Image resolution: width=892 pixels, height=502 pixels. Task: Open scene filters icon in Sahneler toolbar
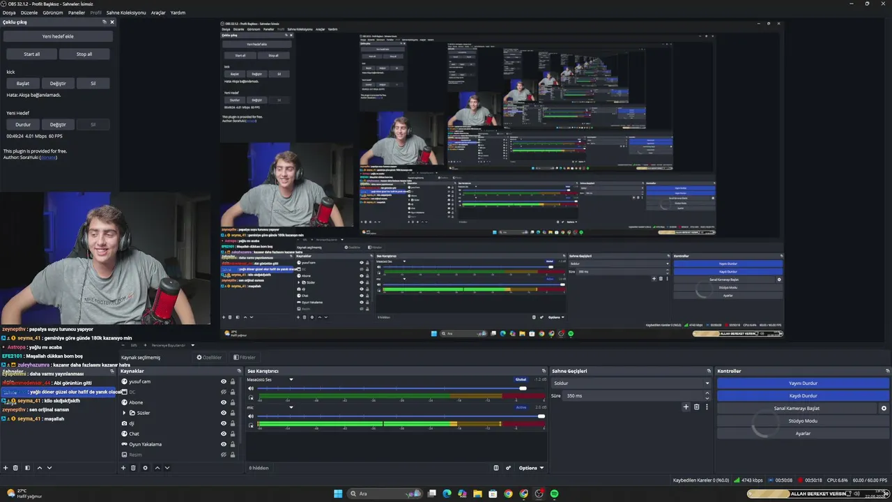[x=27, y=468]
